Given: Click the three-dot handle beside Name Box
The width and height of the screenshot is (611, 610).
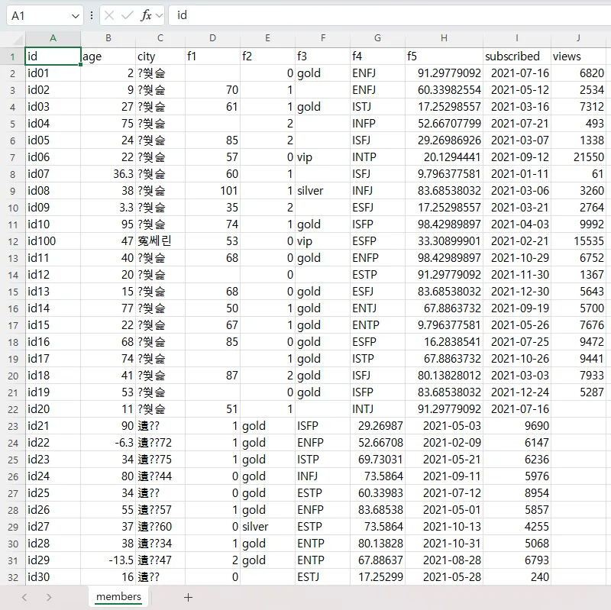Looking at the screenshot, I should pos(92,15).
